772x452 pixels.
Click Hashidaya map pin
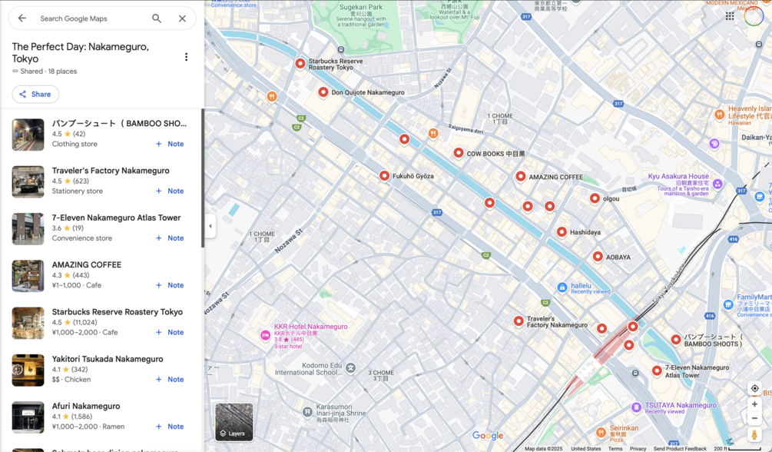click(x=562, y=231)
